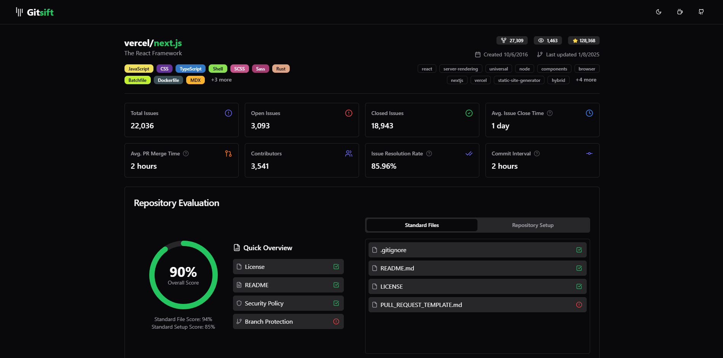Open help tooltip for Commit Interval

click(537, 153)
